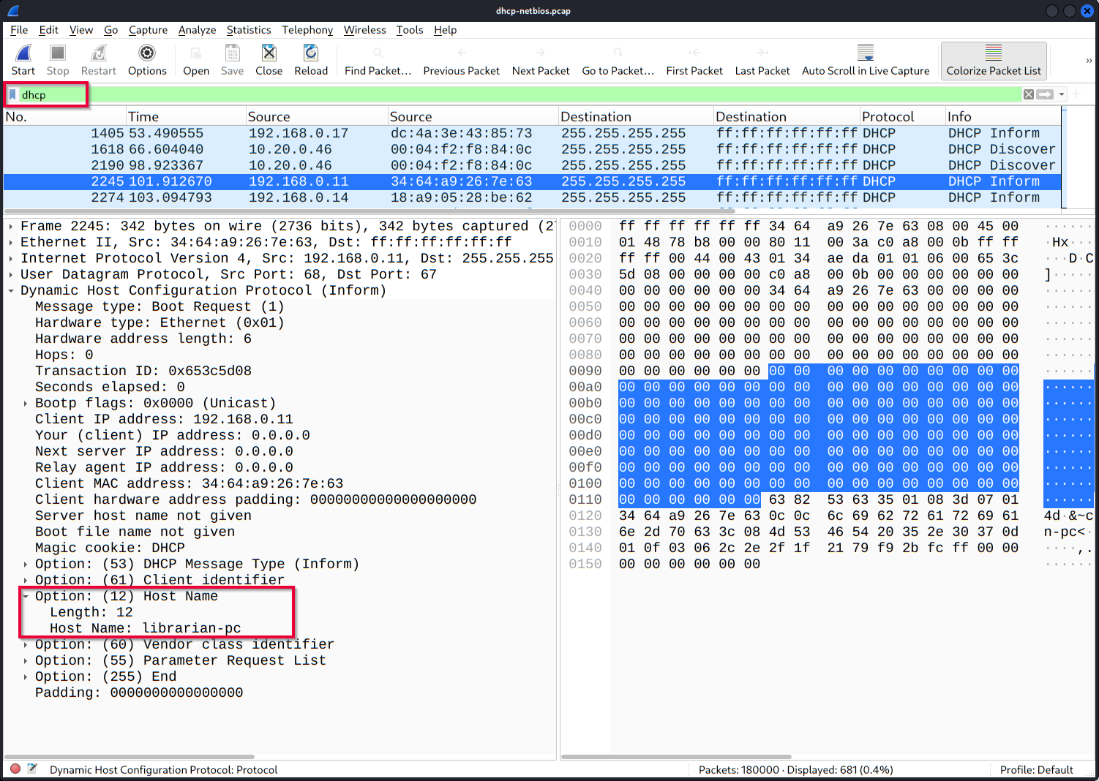Add a filter button with plus icon
Viewport: 1099px width, 781px height.
[1077, 94]
